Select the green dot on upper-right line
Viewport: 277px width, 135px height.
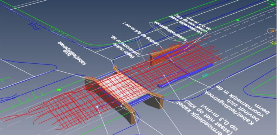(x=238, y=20)
